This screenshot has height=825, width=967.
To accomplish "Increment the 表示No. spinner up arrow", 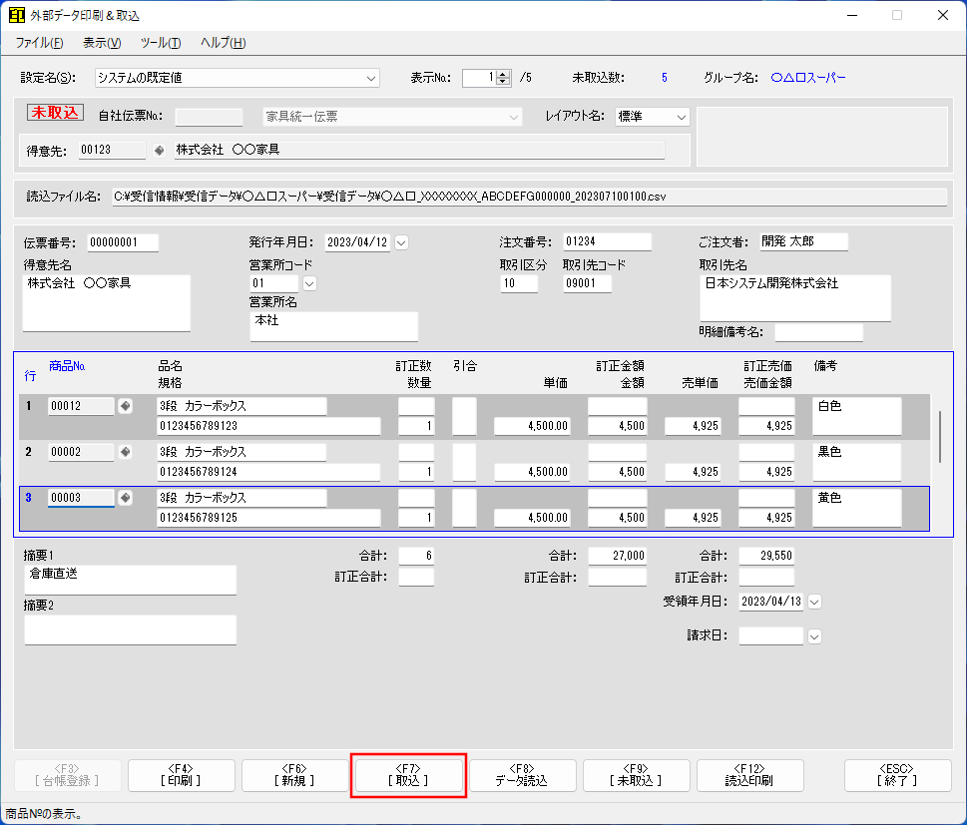I will (504, 74).
